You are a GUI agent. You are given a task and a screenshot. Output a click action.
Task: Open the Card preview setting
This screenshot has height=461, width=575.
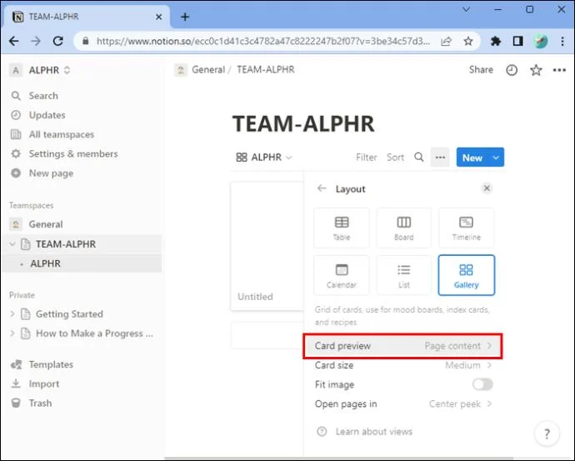pyautogui.click(x=402, y=346)
